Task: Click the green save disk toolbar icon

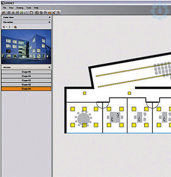Action: pyautogui.click(x=22, y=12)
